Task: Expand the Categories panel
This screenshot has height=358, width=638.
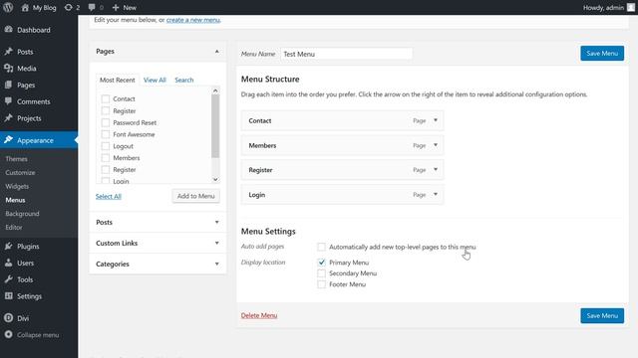Action: coord(217,264)
